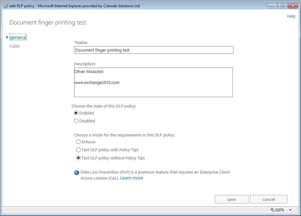This screenshot has width=301, height=216.
Task: Select Test DLP policy with Policy Tips
Action: tap(78, 150)
